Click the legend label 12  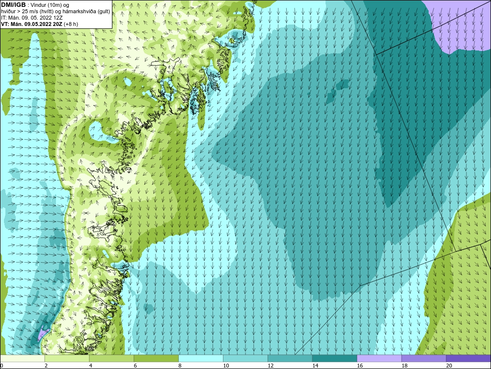[271, 366]
